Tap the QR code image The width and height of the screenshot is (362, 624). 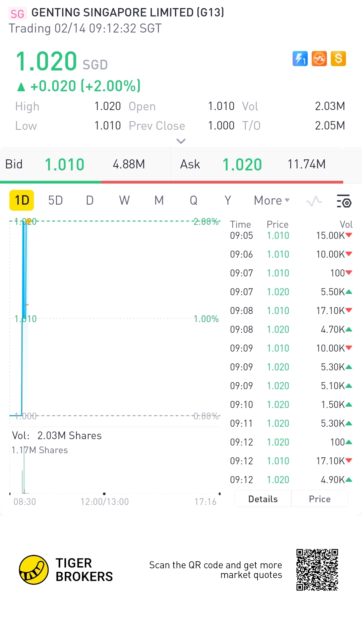click(x=317, y=570)
